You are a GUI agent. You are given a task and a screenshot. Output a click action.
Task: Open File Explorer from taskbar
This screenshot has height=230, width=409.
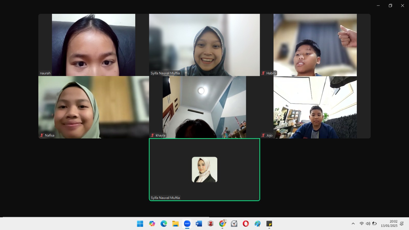[x=175, y=224]
